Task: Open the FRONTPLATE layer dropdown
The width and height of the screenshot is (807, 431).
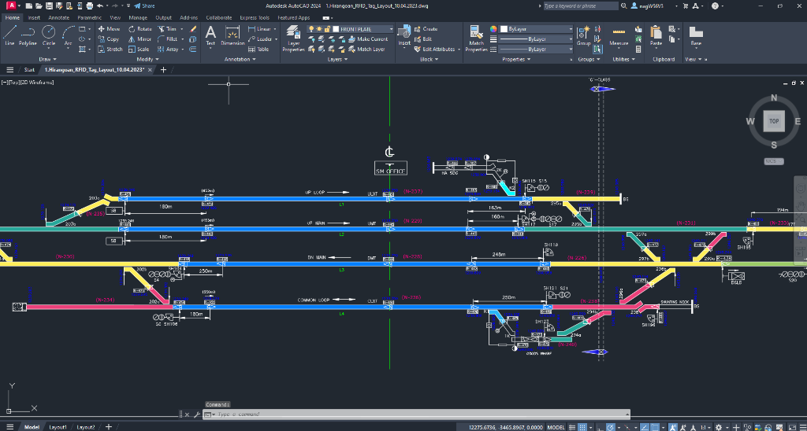Action: [350, 29]
